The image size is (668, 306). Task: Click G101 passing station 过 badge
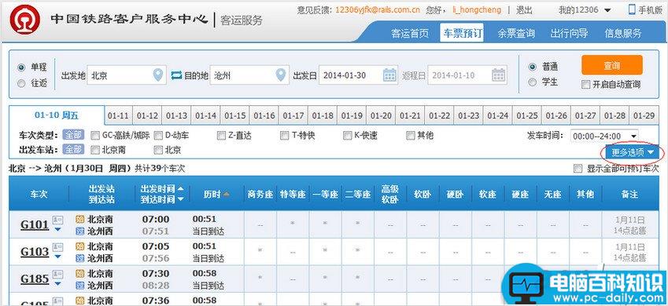click(x=79, y=231)
